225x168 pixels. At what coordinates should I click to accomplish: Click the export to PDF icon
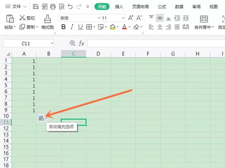(x=45, y=7)
